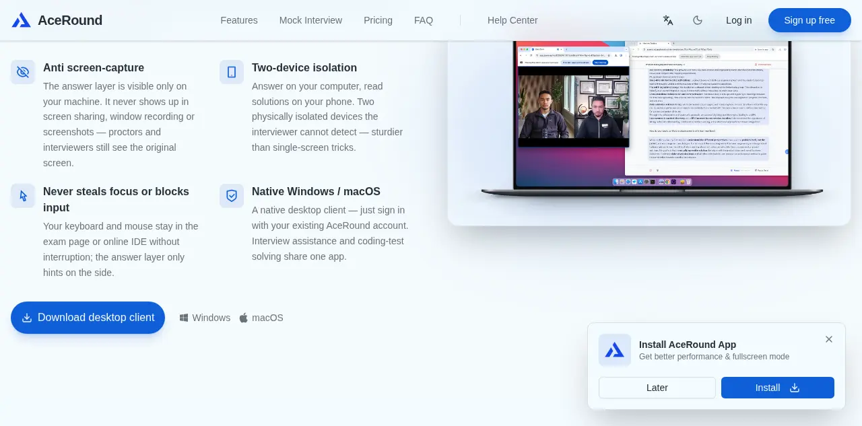The width and height of the screenshot is (862, 426).
Task: Click the Two-device isolation heading
Action: coord(304,67)
